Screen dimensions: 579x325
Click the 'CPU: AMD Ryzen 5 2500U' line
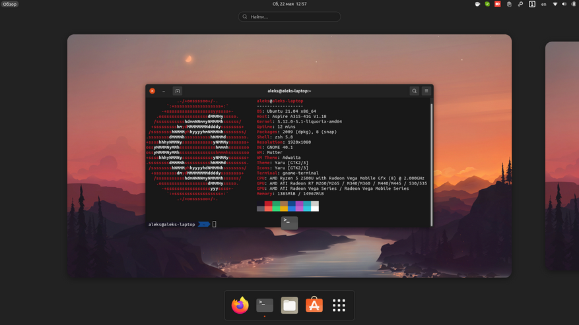[x=341, y=178]
